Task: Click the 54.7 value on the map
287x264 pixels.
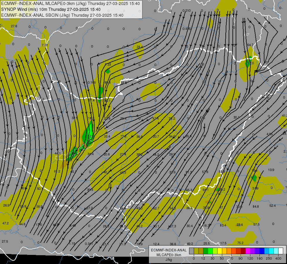Action: coord(250,45)
